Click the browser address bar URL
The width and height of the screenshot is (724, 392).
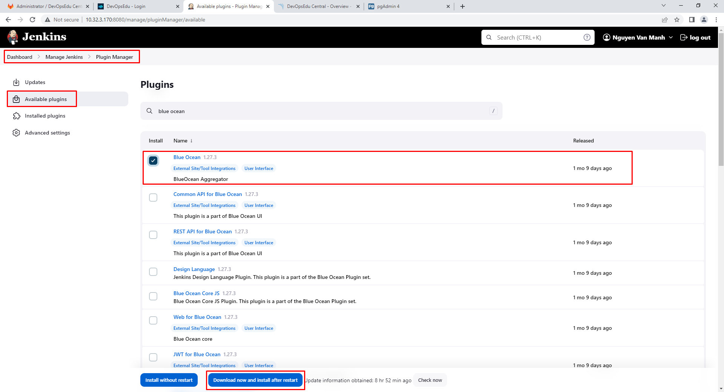point(145,20)
